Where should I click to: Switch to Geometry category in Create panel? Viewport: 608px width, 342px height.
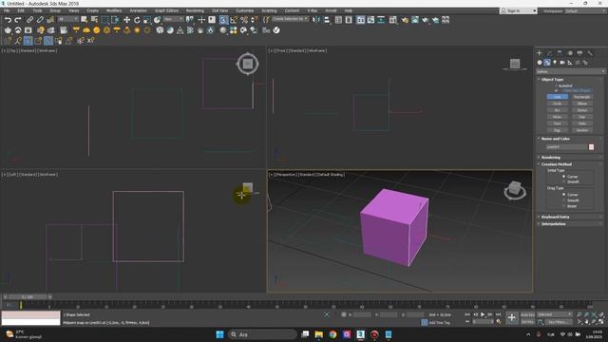coord(540,63)
